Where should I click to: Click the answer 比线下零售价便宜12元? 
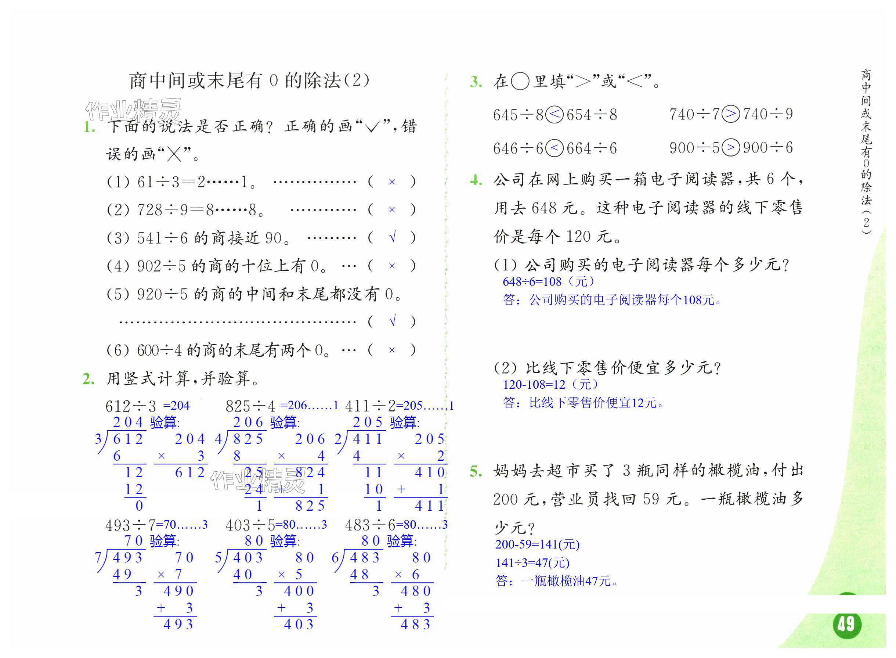click(584, 403)
